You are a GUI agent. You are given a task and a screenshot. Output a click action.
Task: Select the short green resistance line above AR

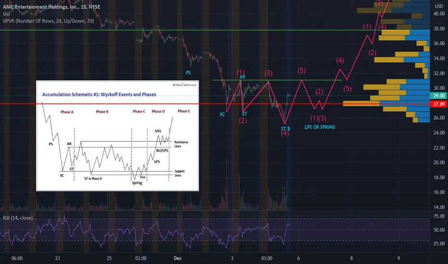click(277, 80)
